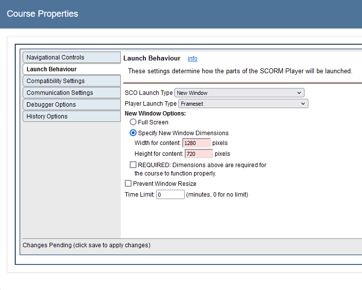Show the History Options tab
This screenshot has height=290, width=362.
point(71,116)
